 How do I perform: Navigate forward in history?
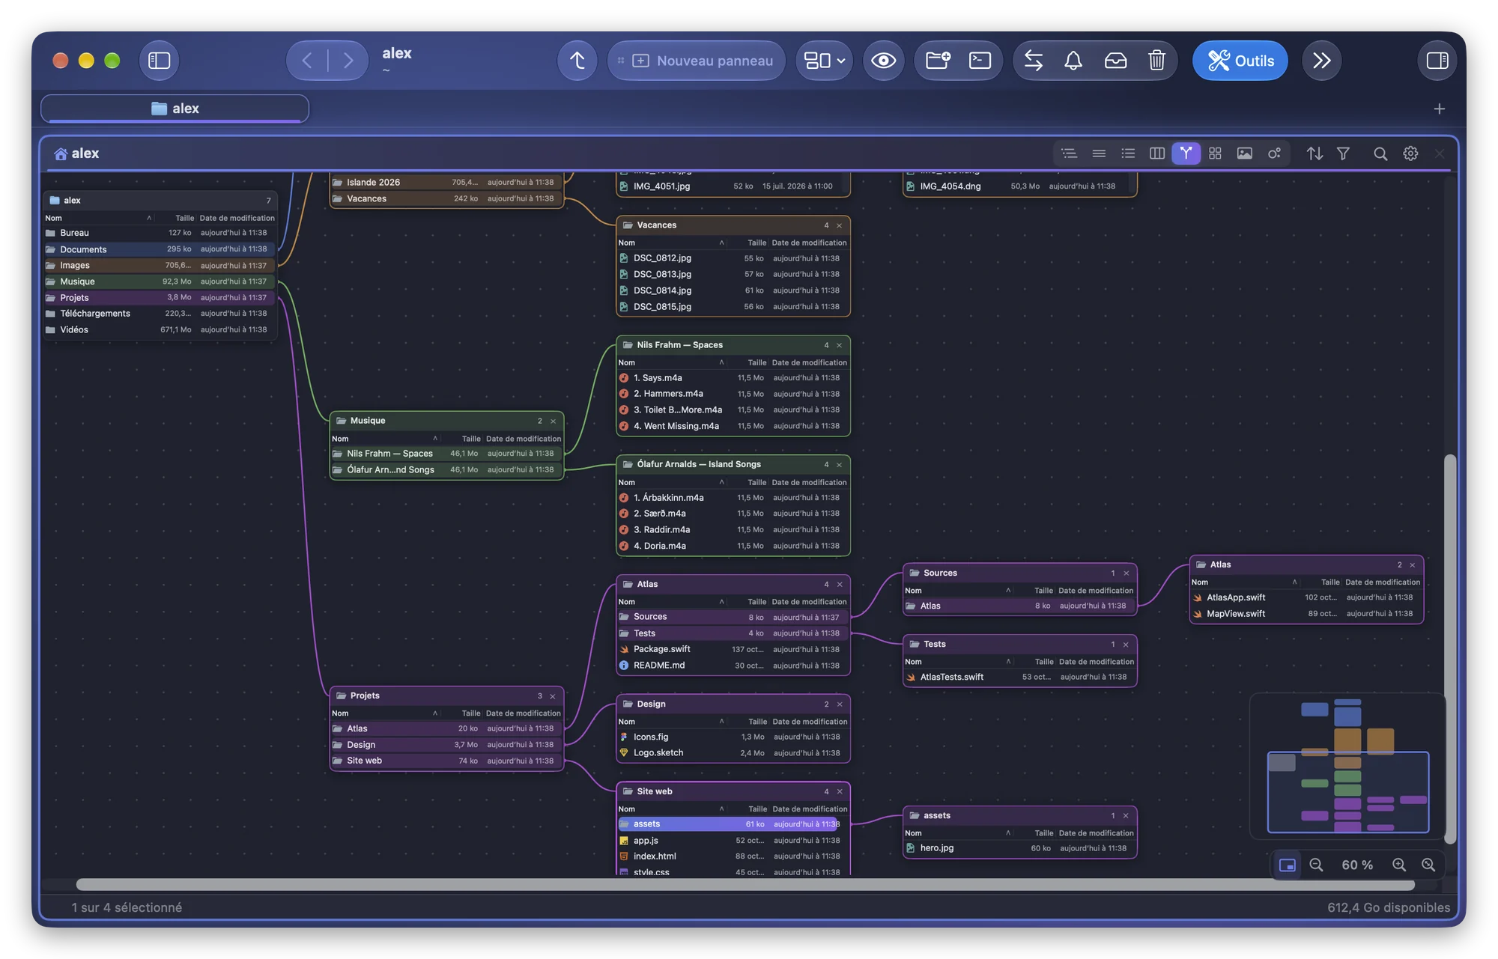(348, 61)
